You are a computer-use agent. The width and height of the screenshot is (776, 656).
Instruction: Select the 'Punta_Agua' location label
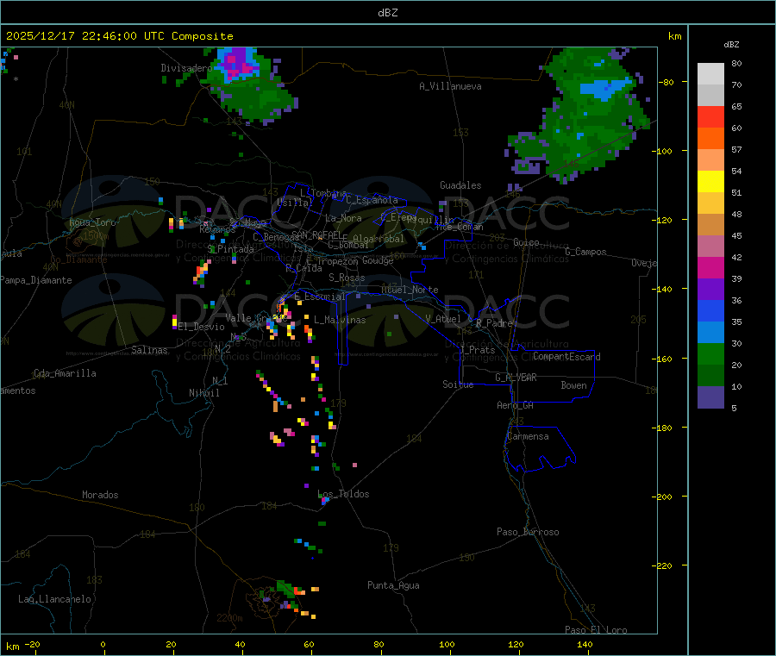[x=393, y=585]
